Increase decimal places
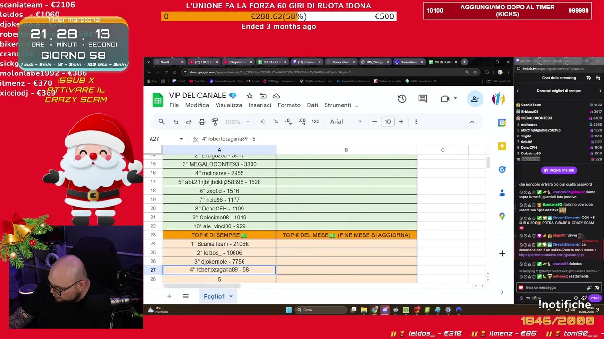Viewport: 604px width, 339px height. (302, 121)
